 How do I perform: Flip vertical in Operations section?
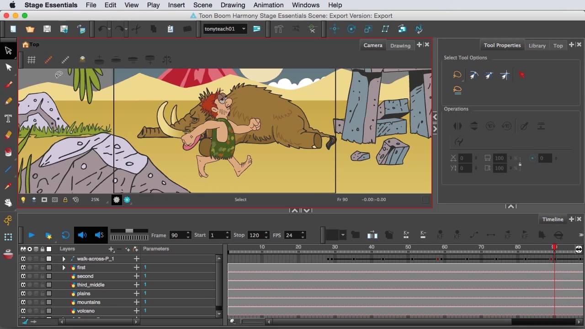[474, 126]
